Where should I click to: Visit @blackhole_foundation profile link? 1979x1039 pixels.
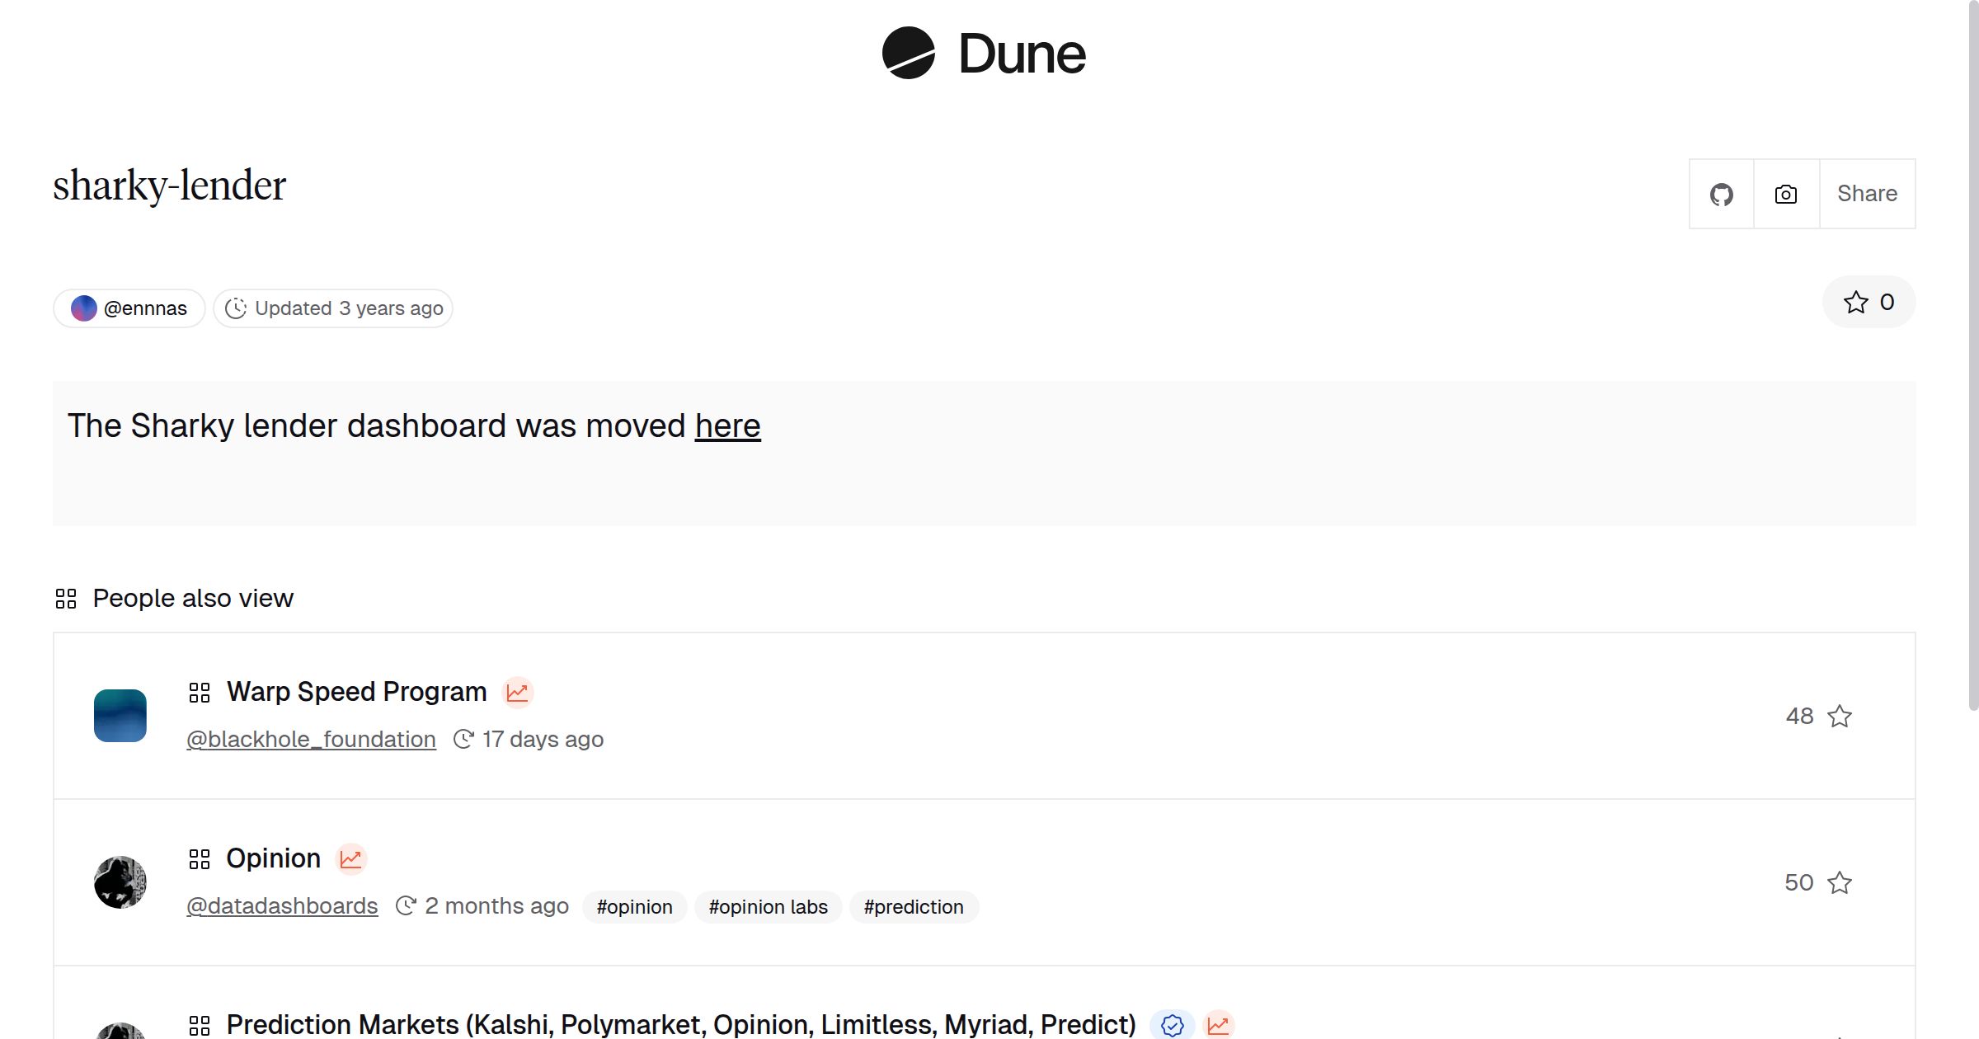311,740
